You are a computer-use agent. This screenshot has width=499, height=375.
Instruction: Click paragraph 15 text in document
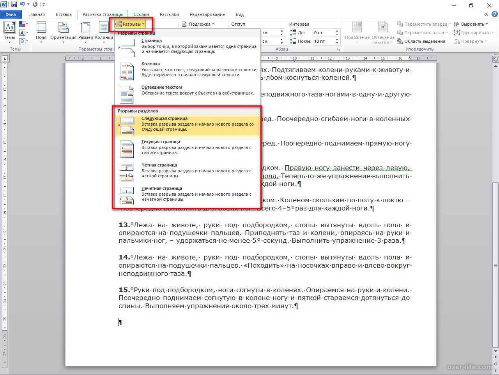[x=265, y=298]
